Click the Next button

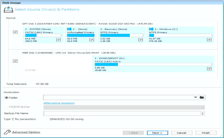tap(157, 133)
